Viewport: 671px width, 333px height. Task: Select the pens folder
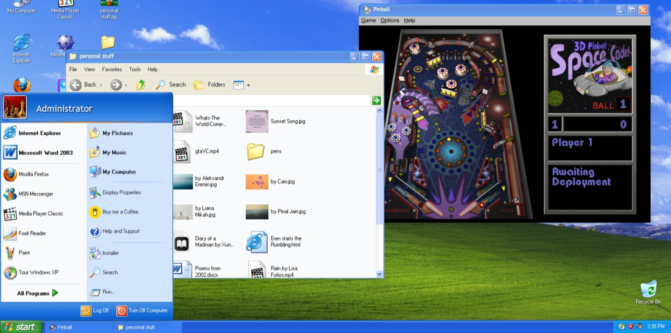[x=264, y=151]
